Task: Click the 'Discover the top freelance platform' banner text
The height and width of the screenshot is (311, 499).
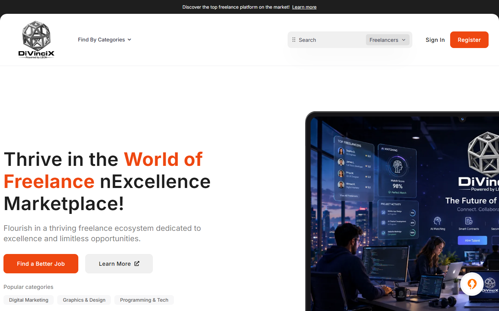Action: (x=236, y=7)
